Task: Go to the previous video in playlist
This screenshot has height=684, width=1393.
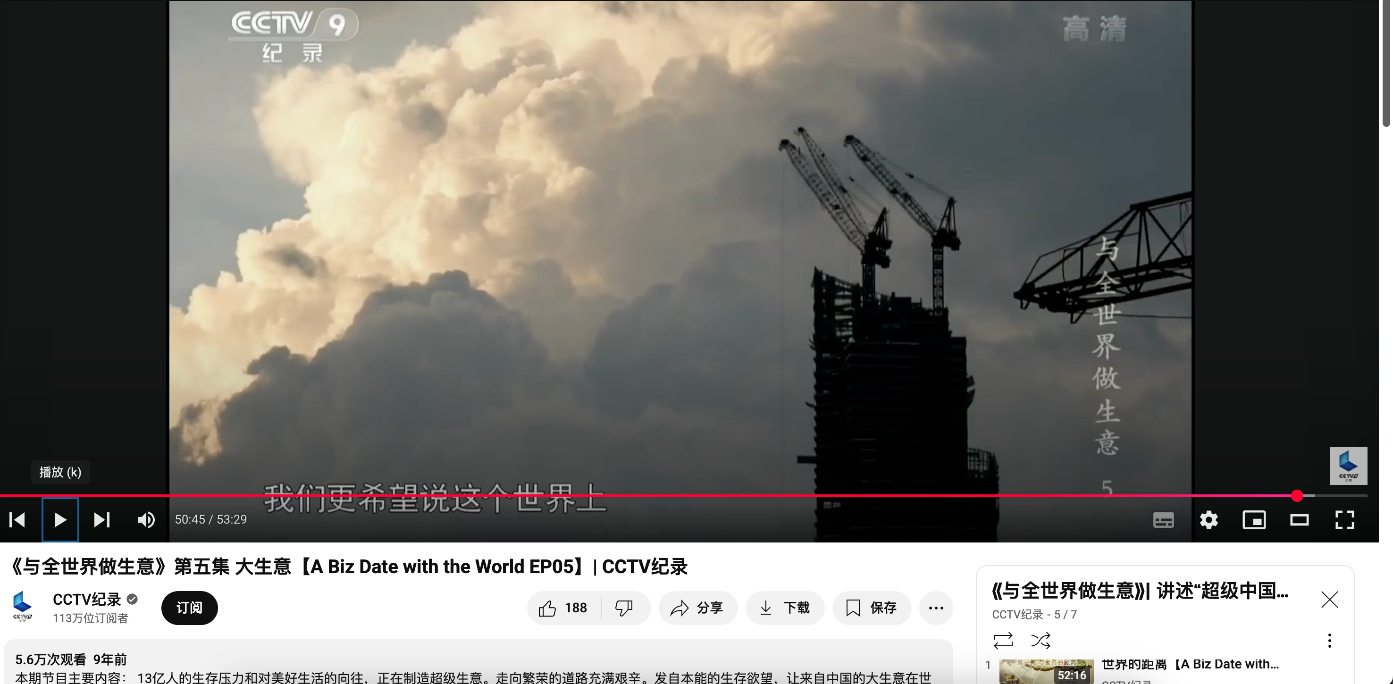Action: pos(17,520)
